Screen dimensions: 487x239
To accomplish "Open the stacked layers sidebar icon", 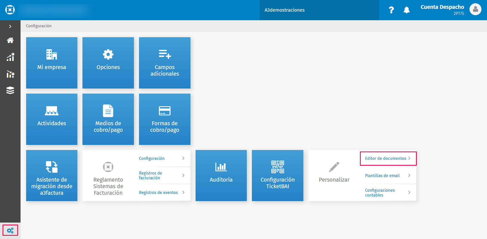I will (x=10, y=90).
